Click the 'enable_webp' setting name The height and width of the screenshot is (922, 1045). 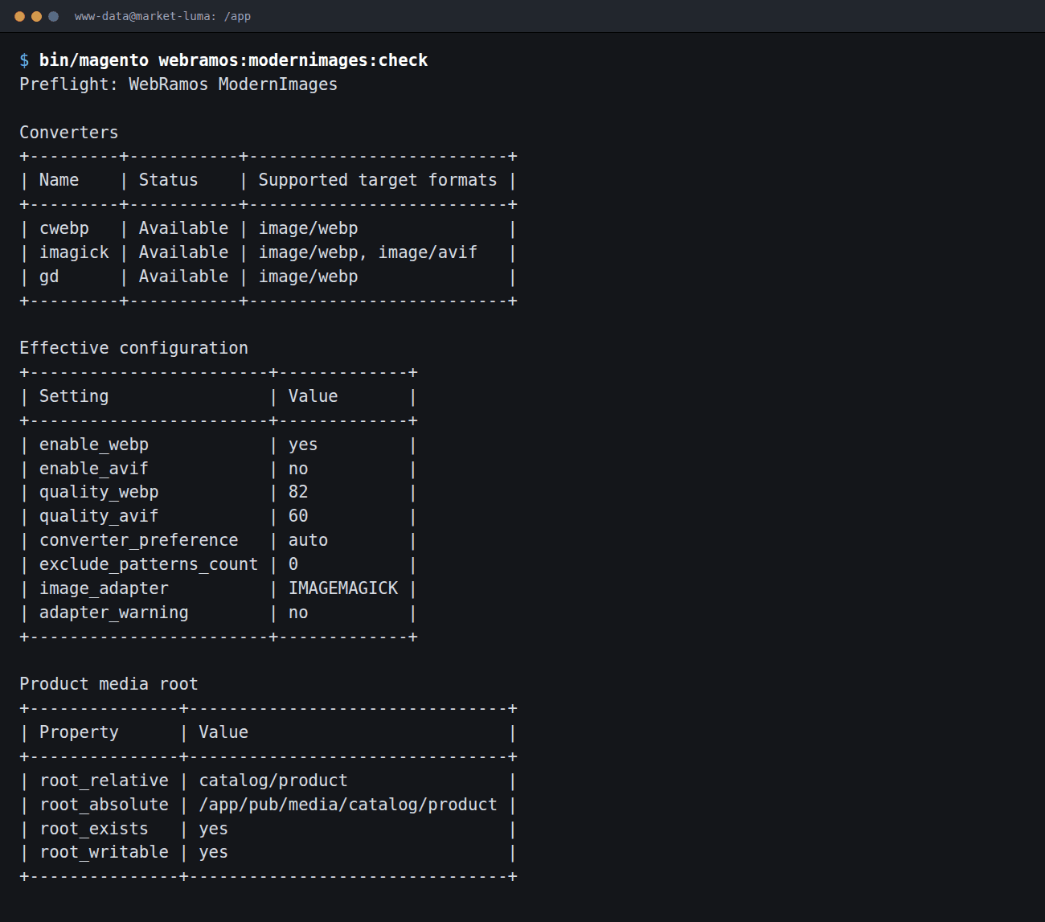pos(94,445)
